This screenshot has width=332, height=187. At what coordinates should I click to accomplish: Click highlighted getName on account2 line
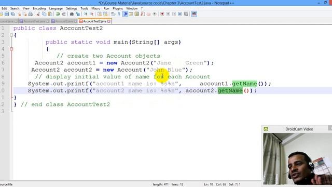[230, 91]
